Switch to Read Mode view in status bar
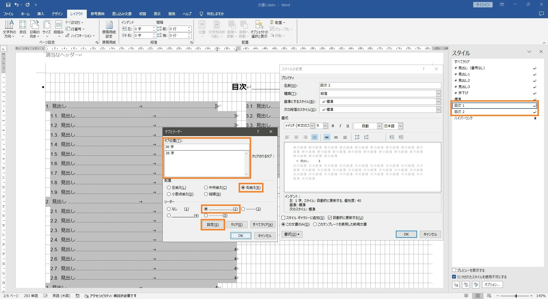Image resolution: width=548 pixels, height=299 pixels. pyautogui.click(x=466, y=296)
